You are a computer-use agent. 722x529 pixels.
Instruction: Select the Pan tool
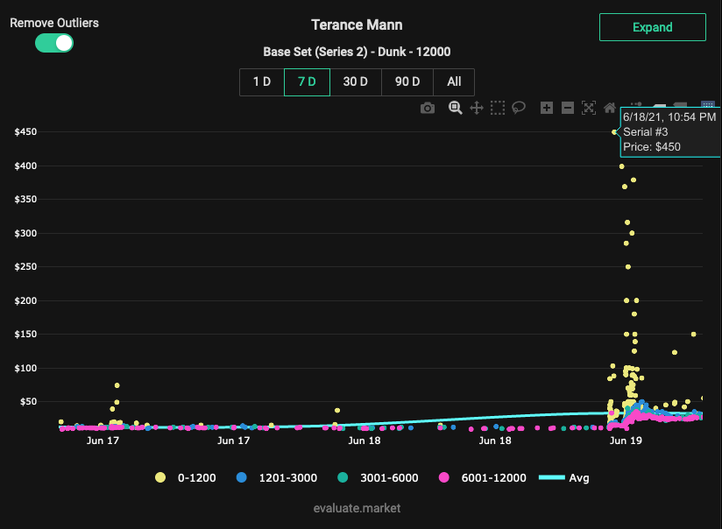point(477,108)
